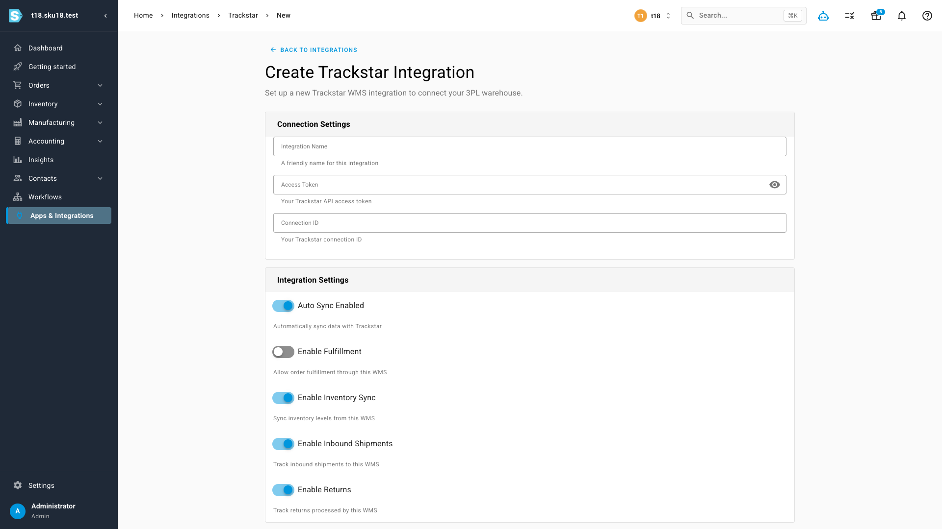Open the task checklist icon
The image size is (942, 529).
850,16
